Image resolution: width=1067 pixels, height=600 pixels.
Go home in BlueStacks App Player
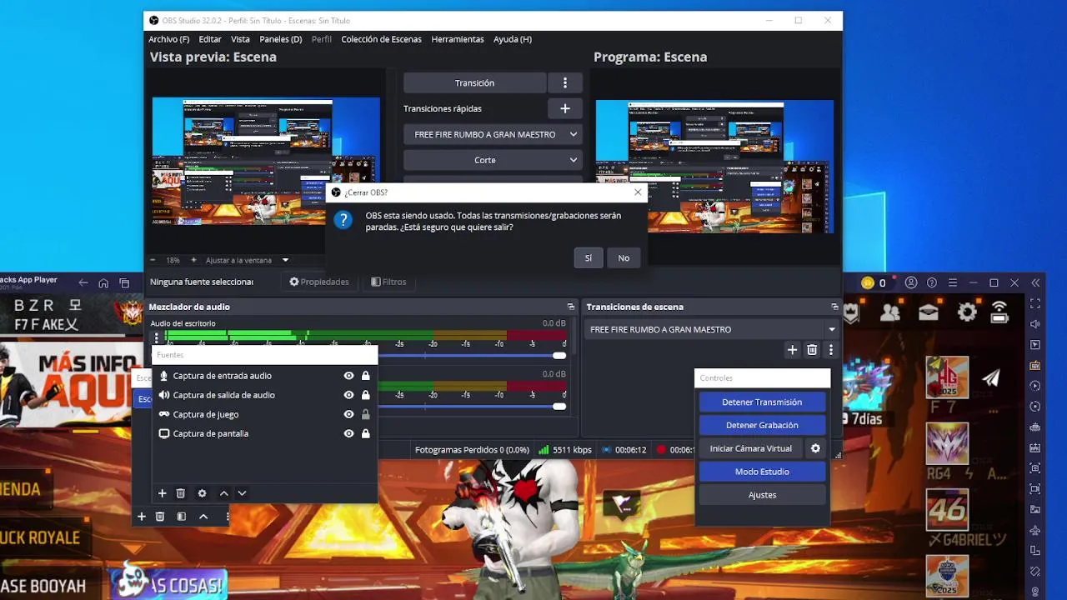point(103,283)
